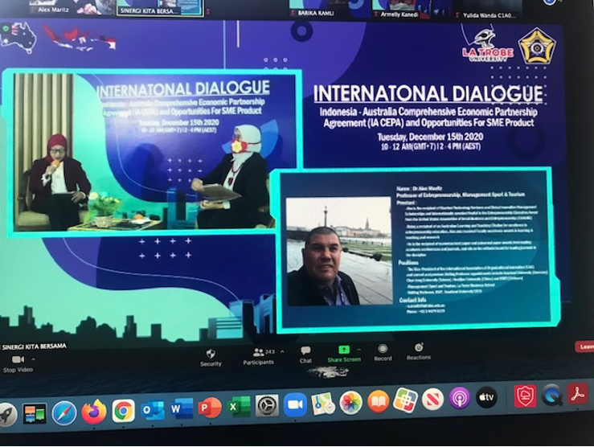Screen dimensions: 594x447
Task: Open System Preferences gear in Dock
Action: click(x=267, y=406)
